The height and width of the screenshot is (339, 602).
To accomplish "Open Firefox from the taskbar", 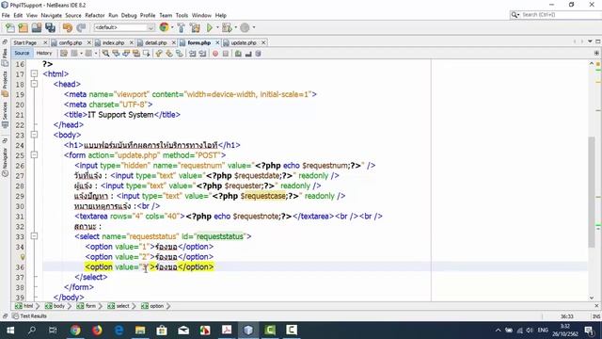I will [x=97, y=331].
